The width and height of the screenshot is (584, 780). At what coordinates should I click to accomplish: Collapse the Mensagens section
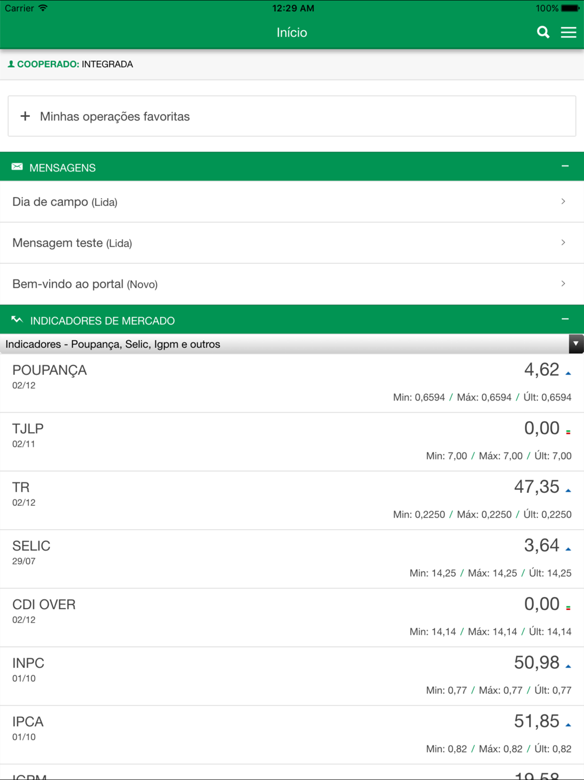(565, 167)
